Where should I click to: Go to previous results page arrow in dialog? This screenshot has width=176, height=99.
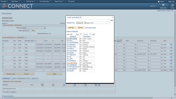(81, 34)
